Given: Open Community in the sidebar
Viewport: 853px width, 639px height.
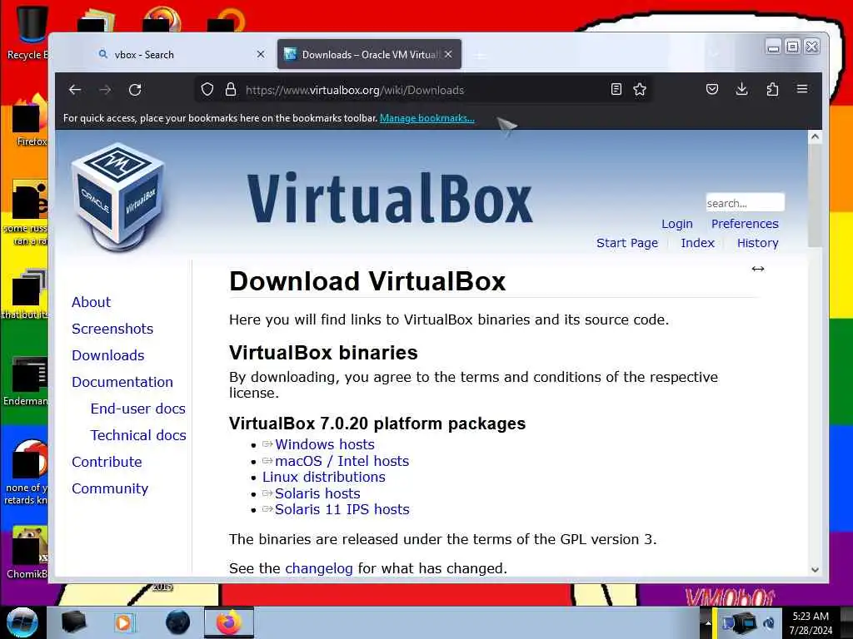Looking at the screenshot, I should pos(110,488).
